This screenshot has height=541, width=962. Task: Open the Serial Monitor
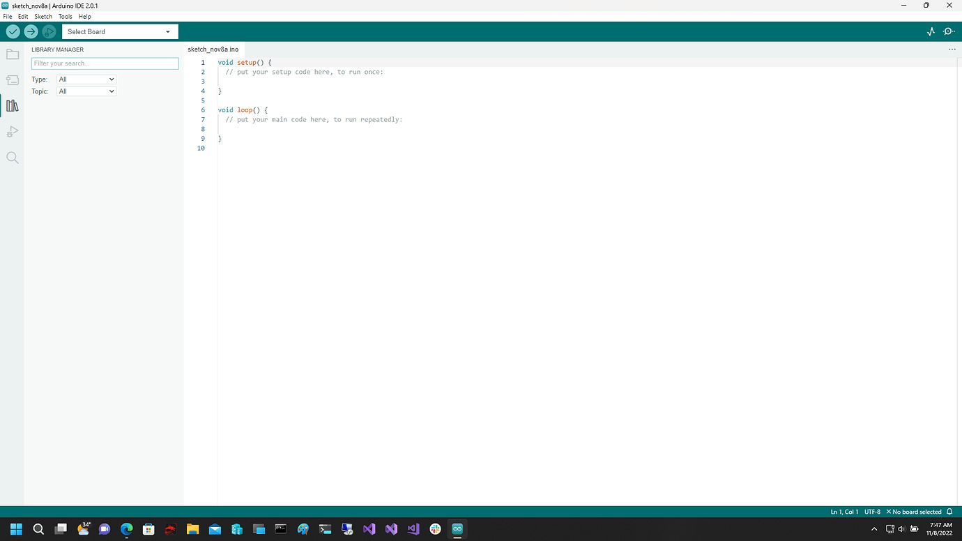pos(949,31)
